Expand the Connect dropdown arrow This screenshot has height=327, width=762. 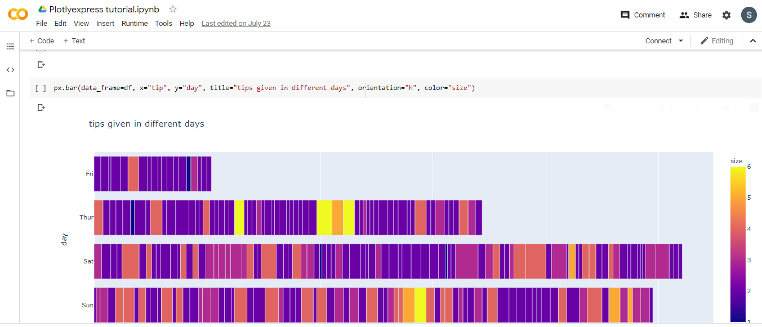click(x=681, y=41)
